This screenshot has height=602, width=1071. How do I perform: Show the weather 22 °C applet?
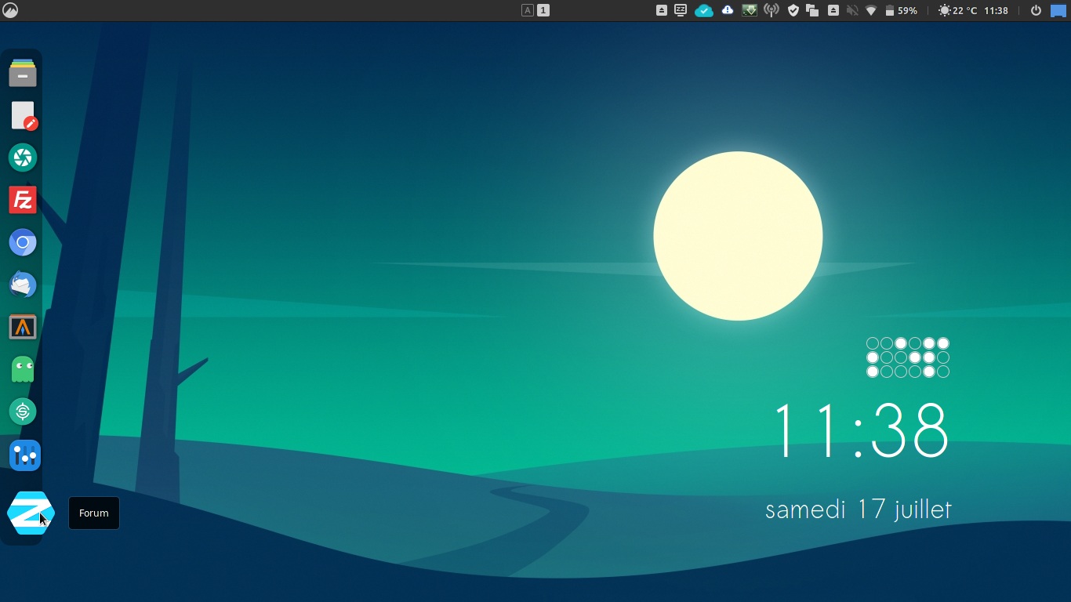(x=957, y=11)
